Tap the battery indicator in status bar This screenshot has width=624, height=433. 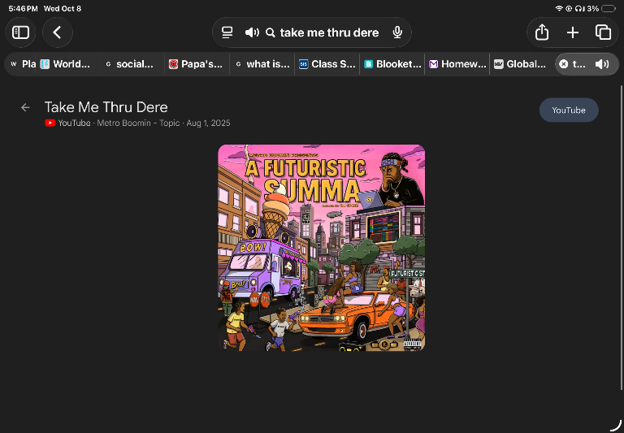tap(609, 9)
